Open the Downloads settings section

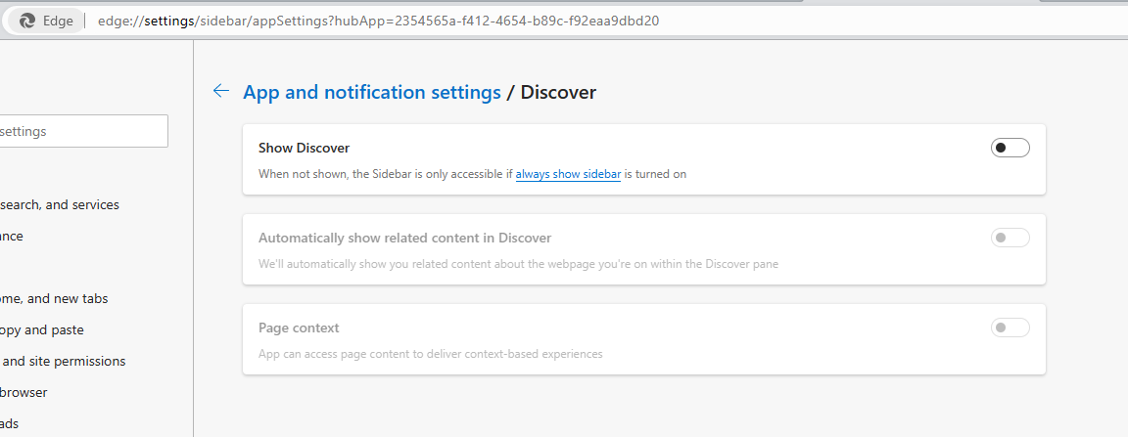10,423
